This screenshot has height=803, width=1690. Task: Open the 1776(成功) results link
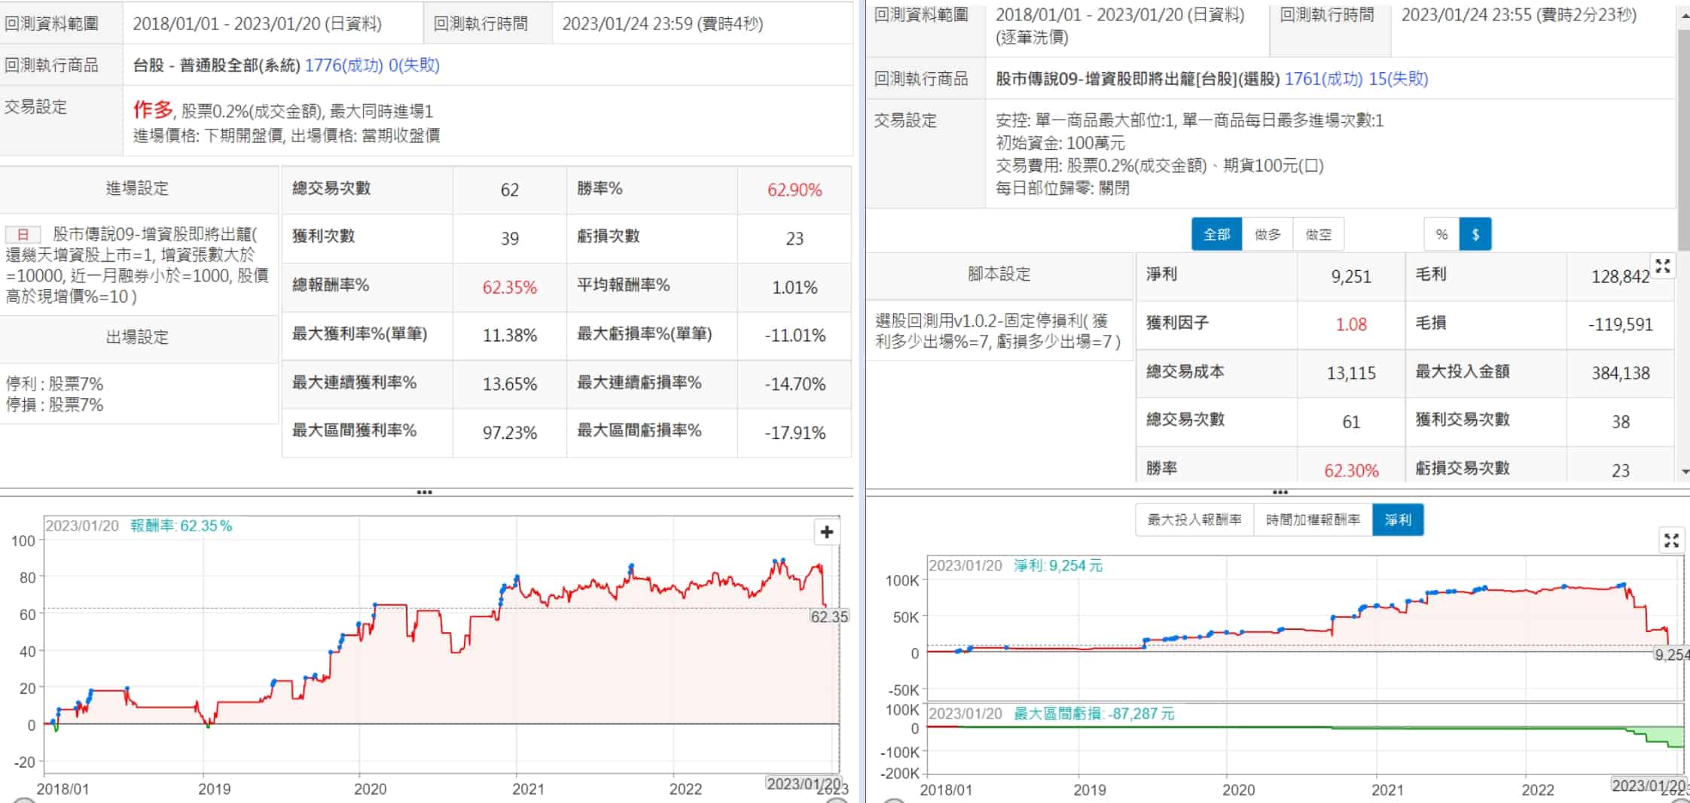[343, 65]
